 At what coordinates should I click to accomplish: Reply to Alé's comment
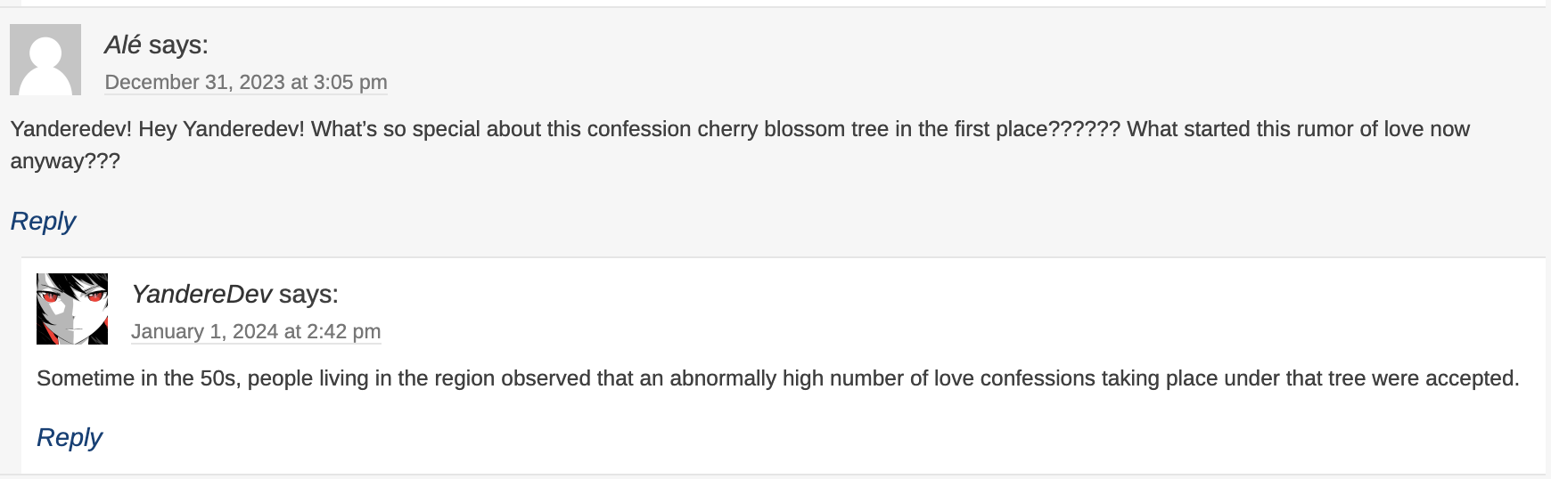click(x=43, y=221)
